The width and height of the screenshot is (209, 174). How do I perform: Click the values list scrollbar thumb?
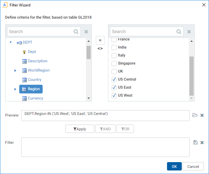(192, 76)
